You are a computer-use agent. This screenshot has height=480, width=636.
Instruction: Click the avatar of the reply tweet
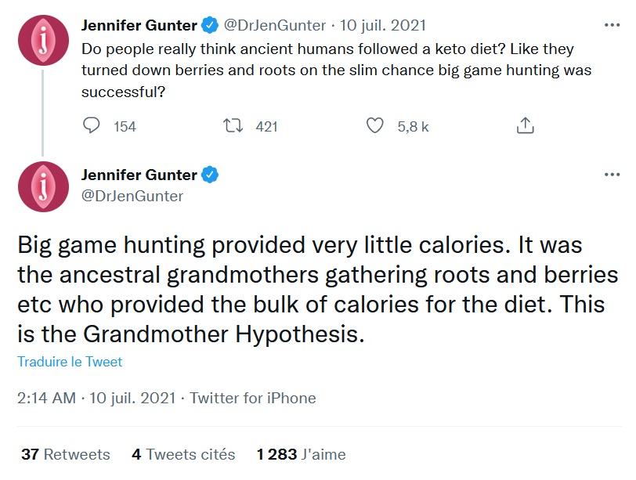click(43, 186)
